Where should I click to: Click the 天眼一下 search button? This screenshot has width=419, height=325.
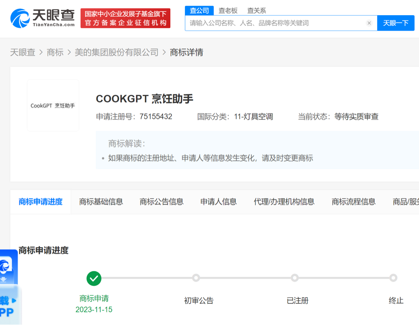396,23
